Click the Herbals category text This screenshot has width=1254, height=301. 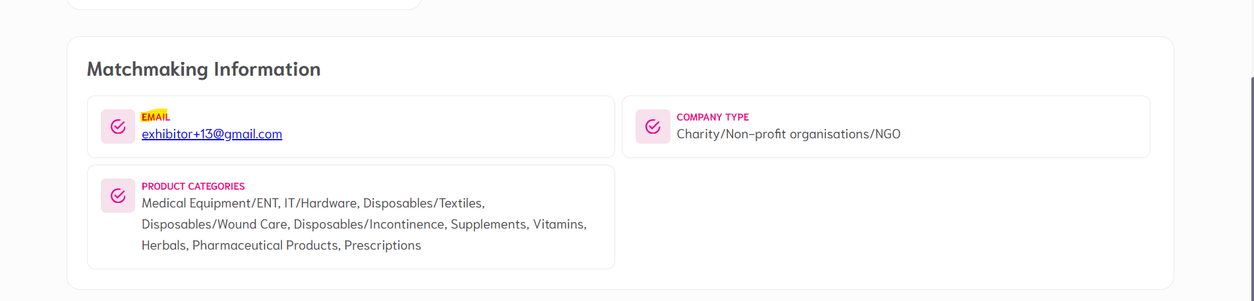click(x=164, y=246)
